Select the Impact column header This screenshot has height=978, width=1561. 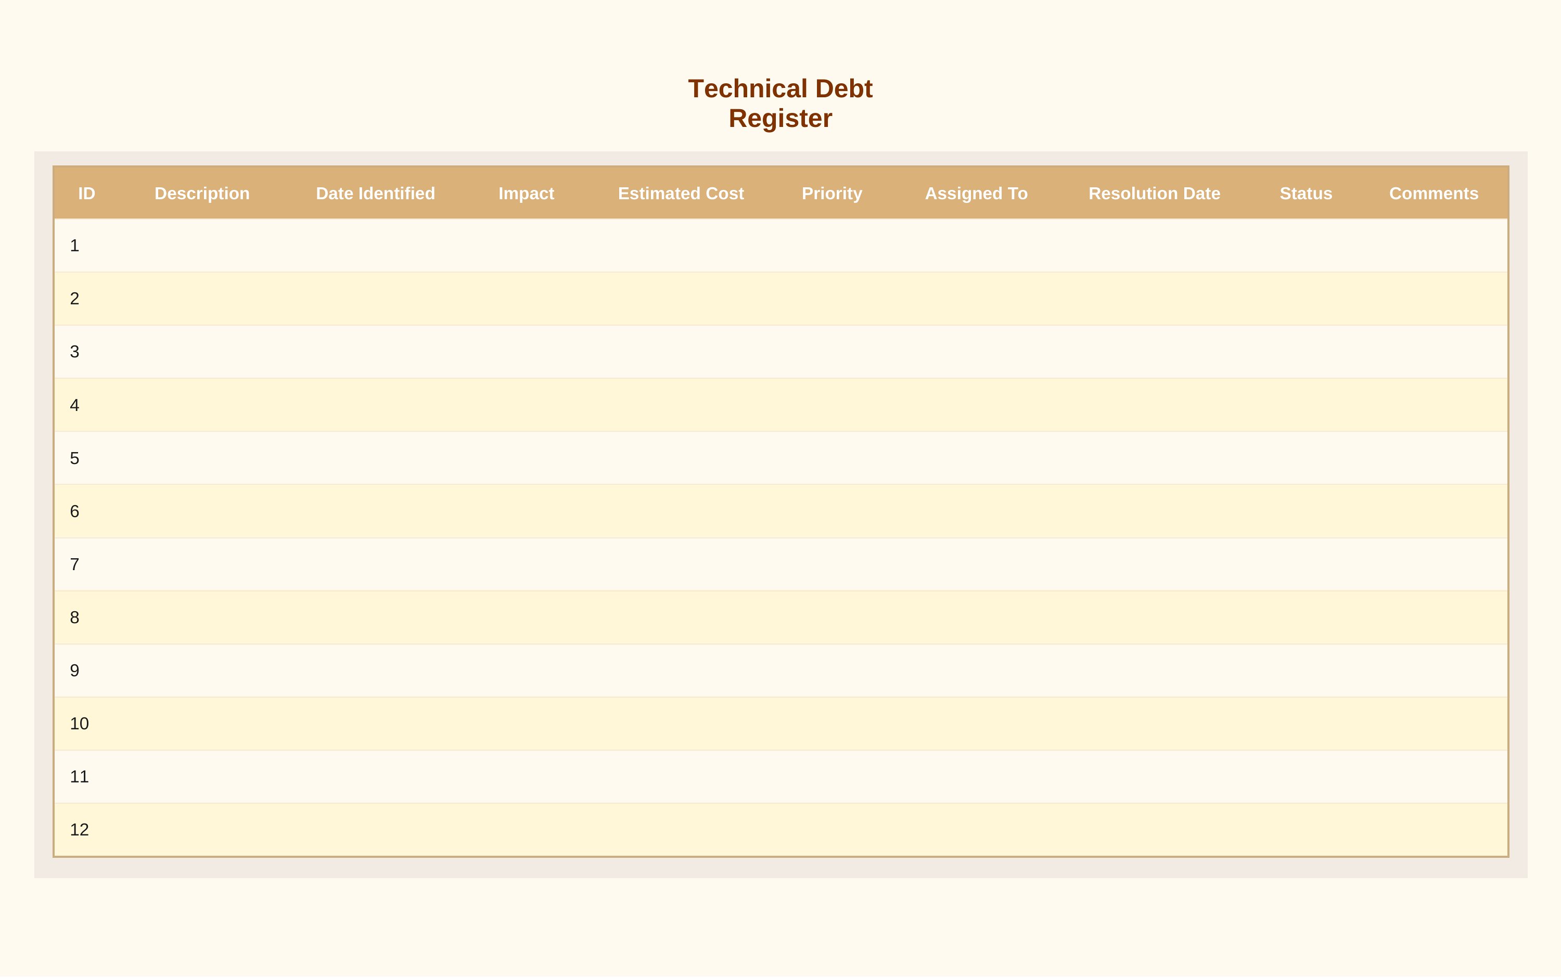[526, 194]
